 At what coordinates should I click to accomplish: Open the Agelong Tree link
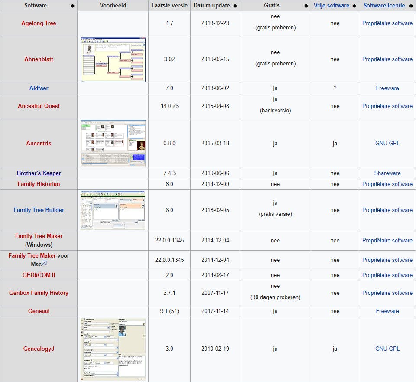click(x=39, y=23)
